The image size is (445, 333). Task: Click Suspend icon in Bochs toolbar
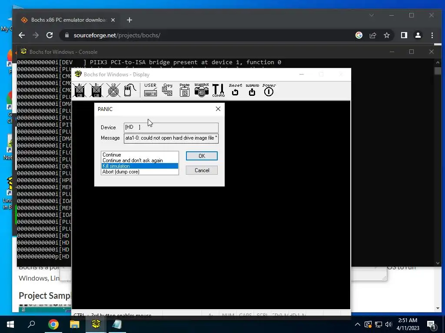coord(252,90)
